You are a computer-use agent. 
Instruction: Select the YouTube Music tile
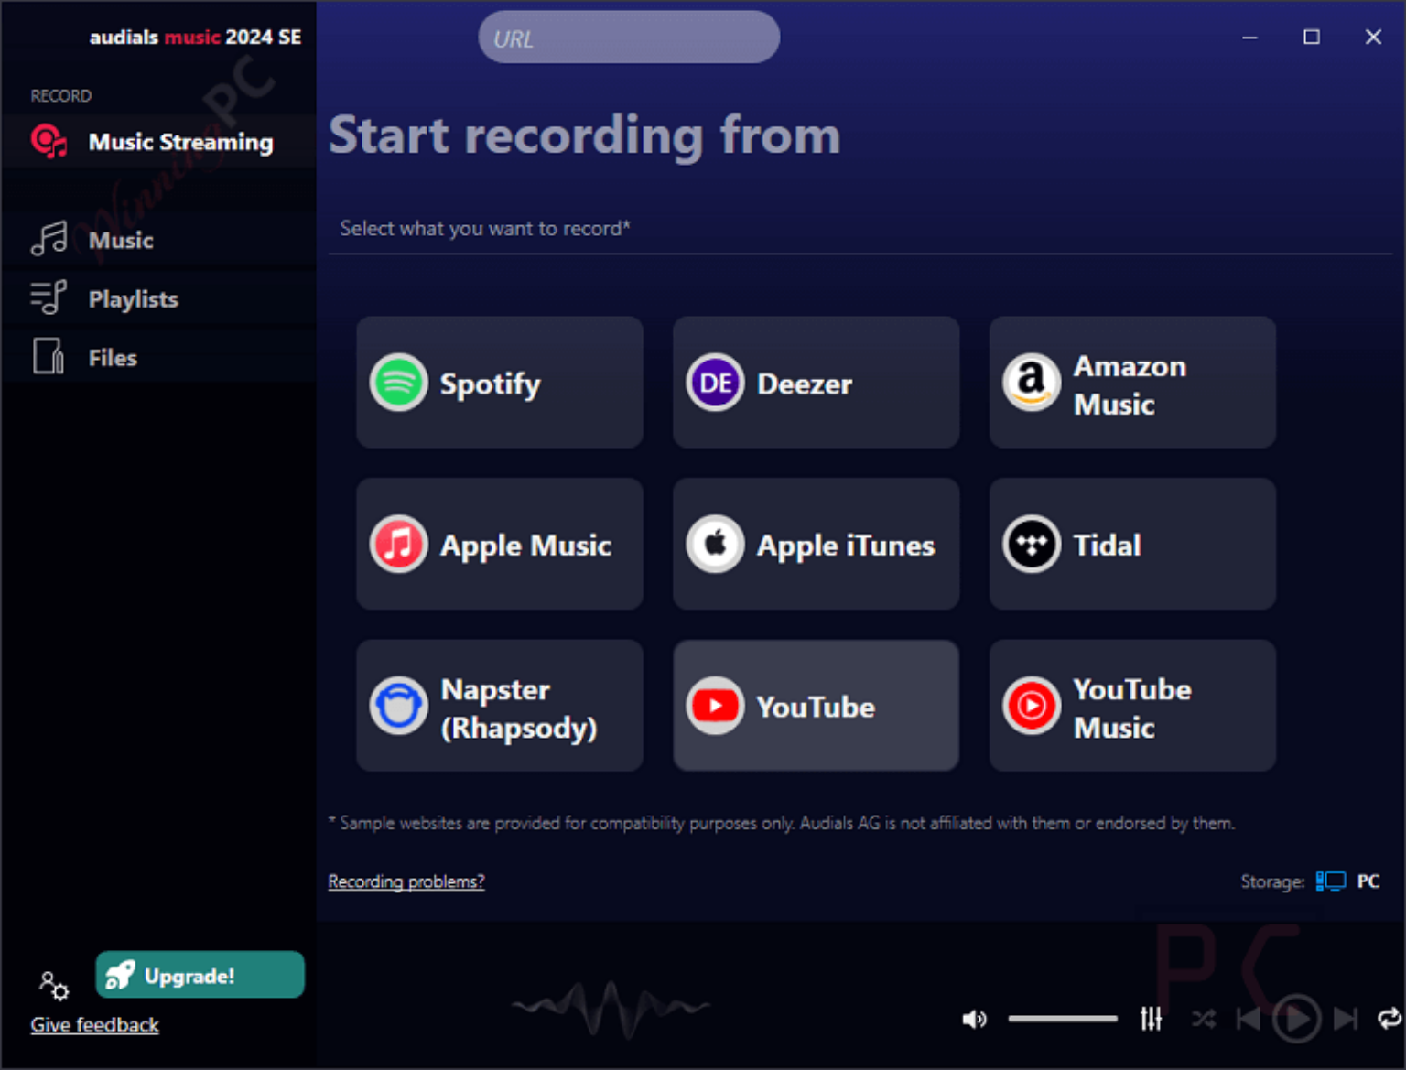point(1132,706)
